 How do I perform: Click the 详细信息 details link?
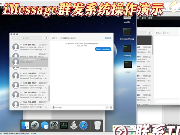pyautogui.click(x=108, y=38)
